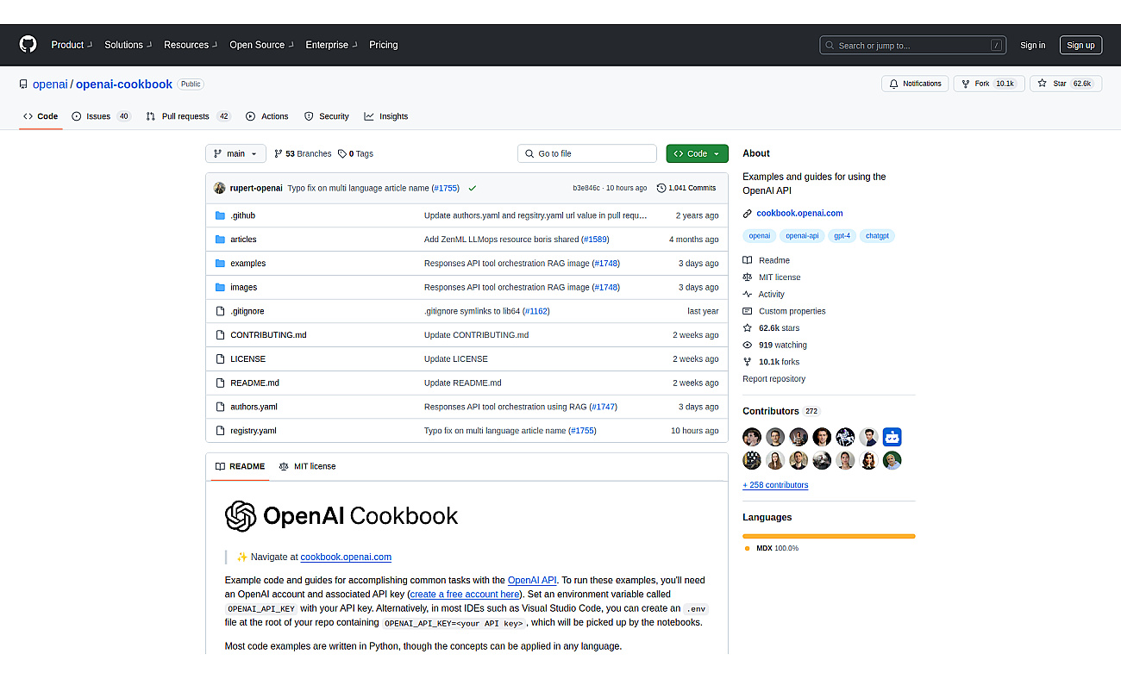Switch to the Actions tab

pos(267,116)
